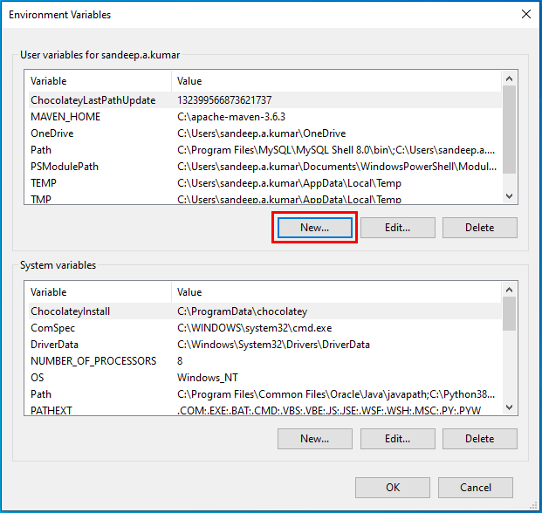
Task: Select the PSModulePath user variable
Action: [264, 167]
